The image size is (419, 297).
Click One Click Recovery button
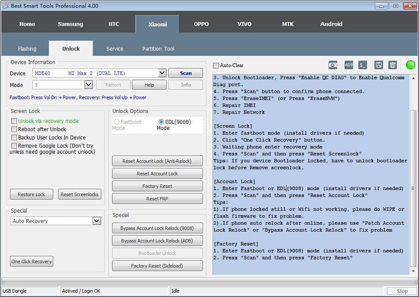[x=32, y=261]
